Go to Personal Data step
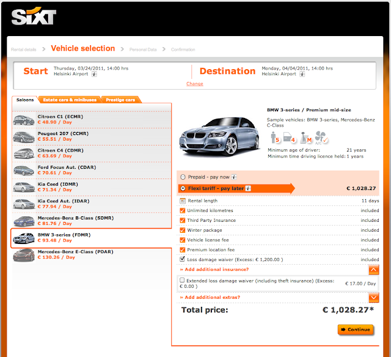391x357 pixels. (x=143, y=50)
